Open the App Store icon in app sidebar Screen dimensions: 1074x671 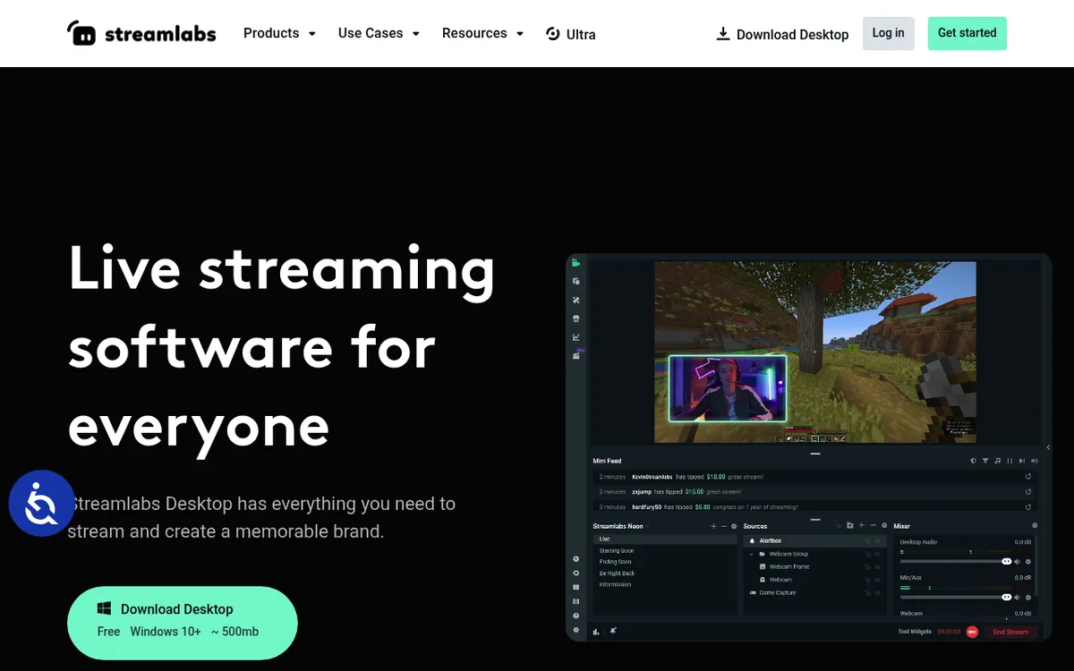point(576,319)
